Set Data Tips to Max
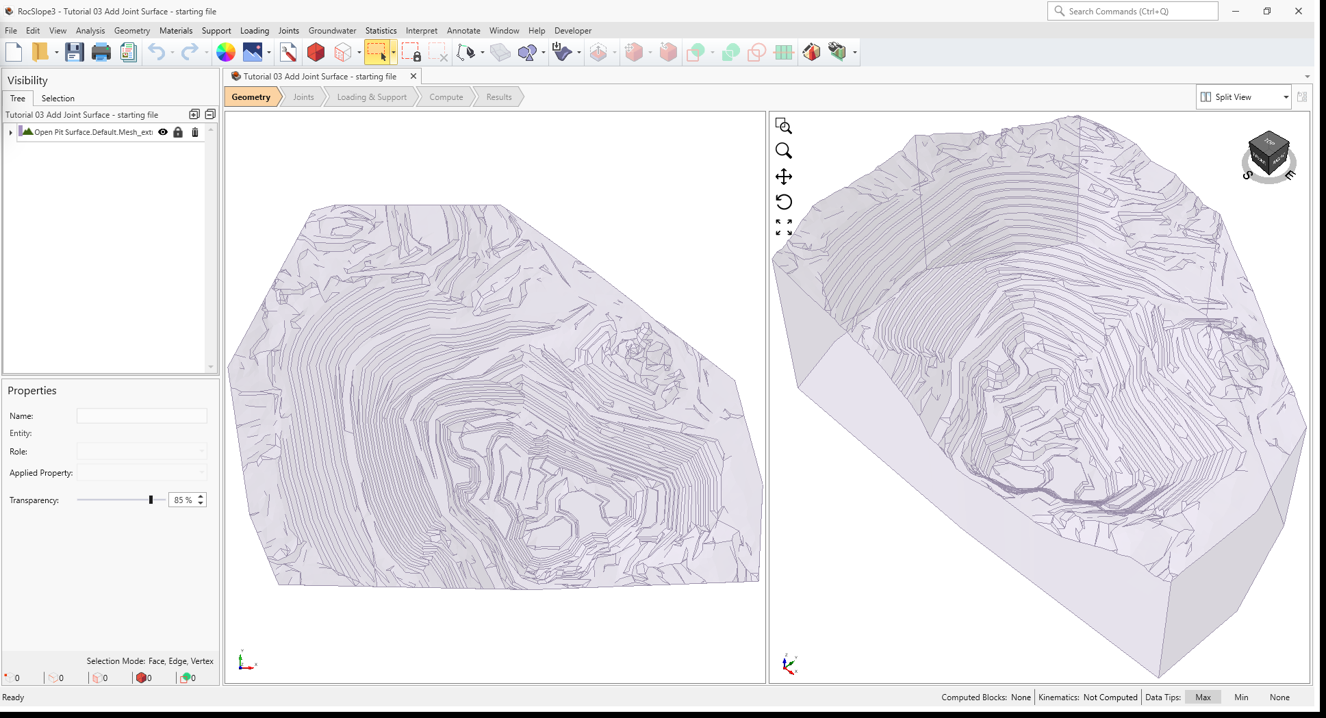This screenshot has height=718, width=1326. (1203, 697)
